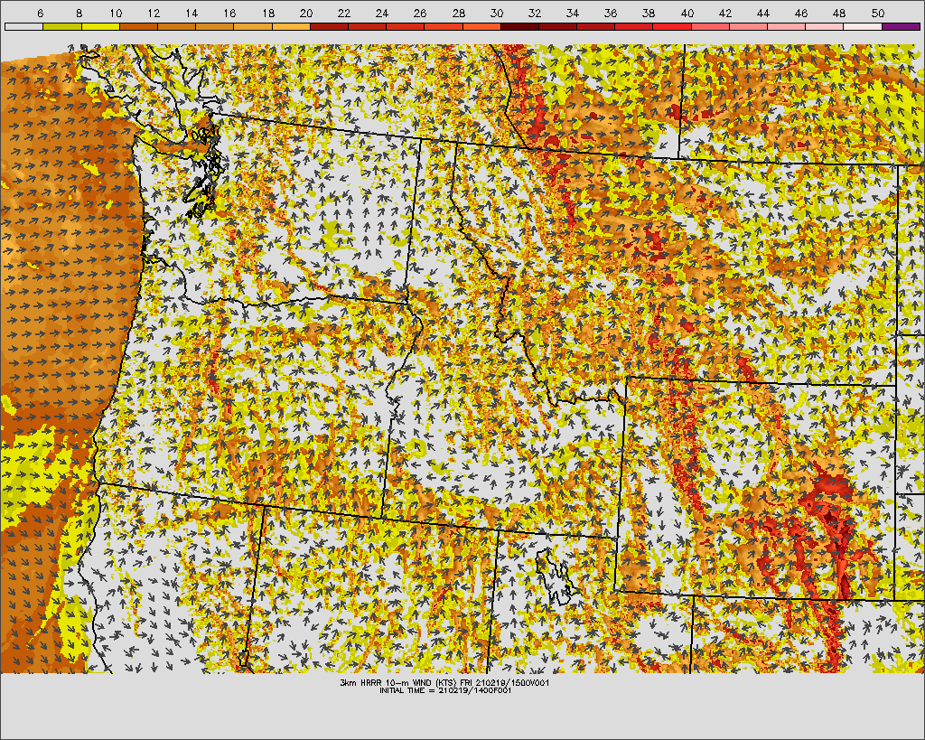Select the legend swatch between 6 and 8

[x=62, y=26]
